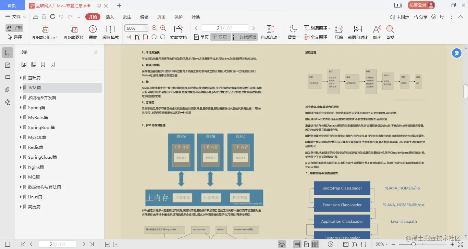Open the 60% zoom dropdown in toolbar
Viewport: 468px width, 249px height.
(x=146, y=28)
